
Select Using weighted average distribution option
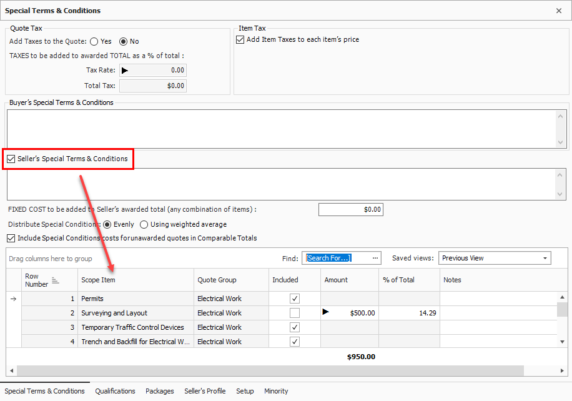point(144,225)
